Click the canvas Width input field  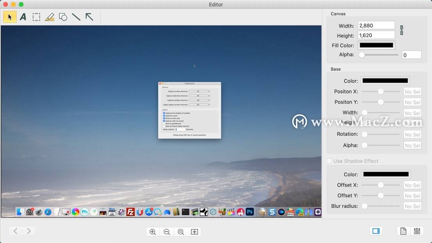[376, 25]
